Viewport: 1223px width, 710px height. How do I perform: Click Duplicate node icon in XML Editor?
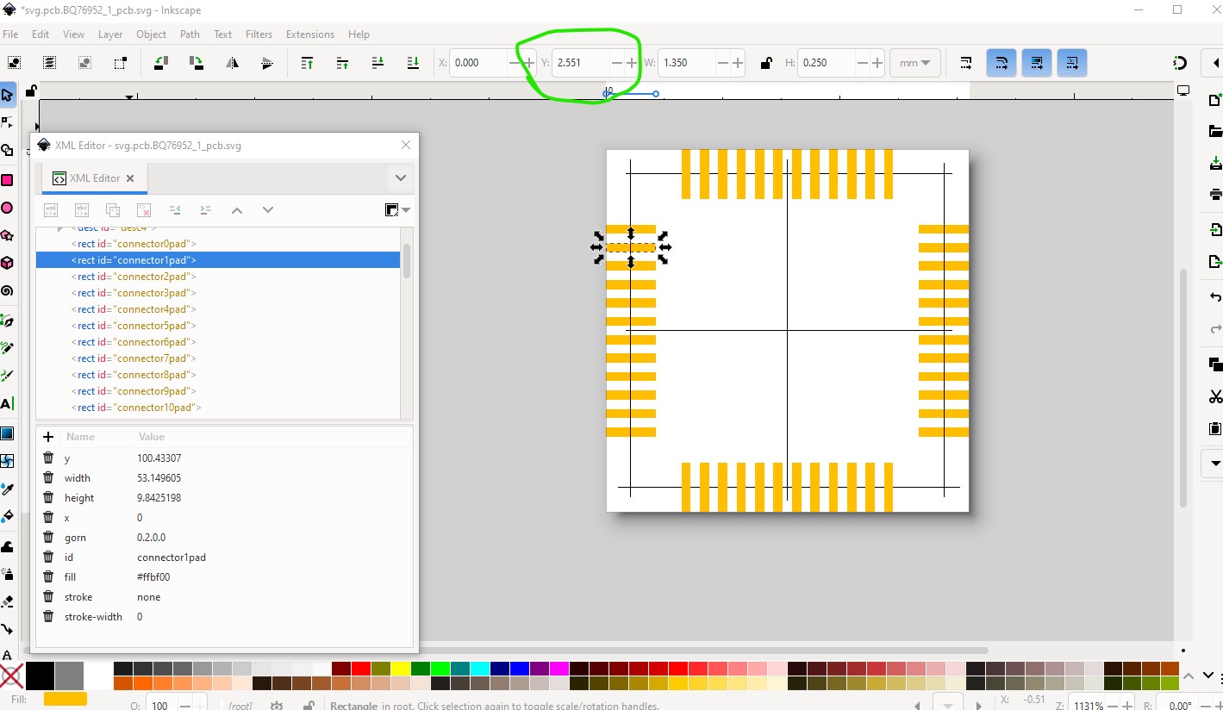point(113,209)
